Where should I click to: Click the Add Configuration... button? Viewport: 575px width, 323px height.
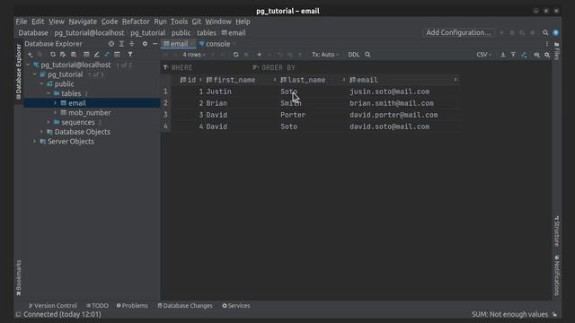[x=458, y=32]
